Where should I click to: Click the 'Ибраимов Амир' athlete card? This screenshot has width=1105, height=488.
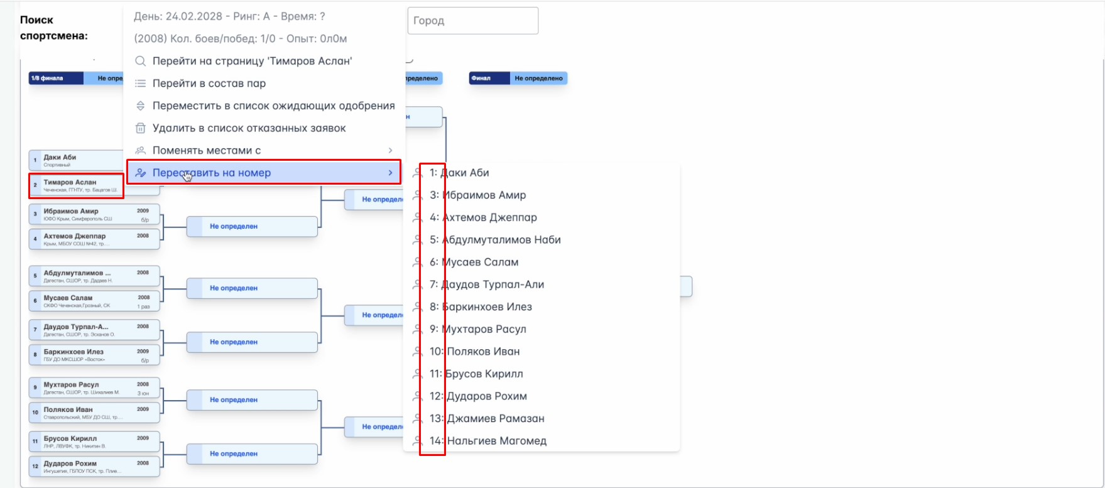point(94,215)
